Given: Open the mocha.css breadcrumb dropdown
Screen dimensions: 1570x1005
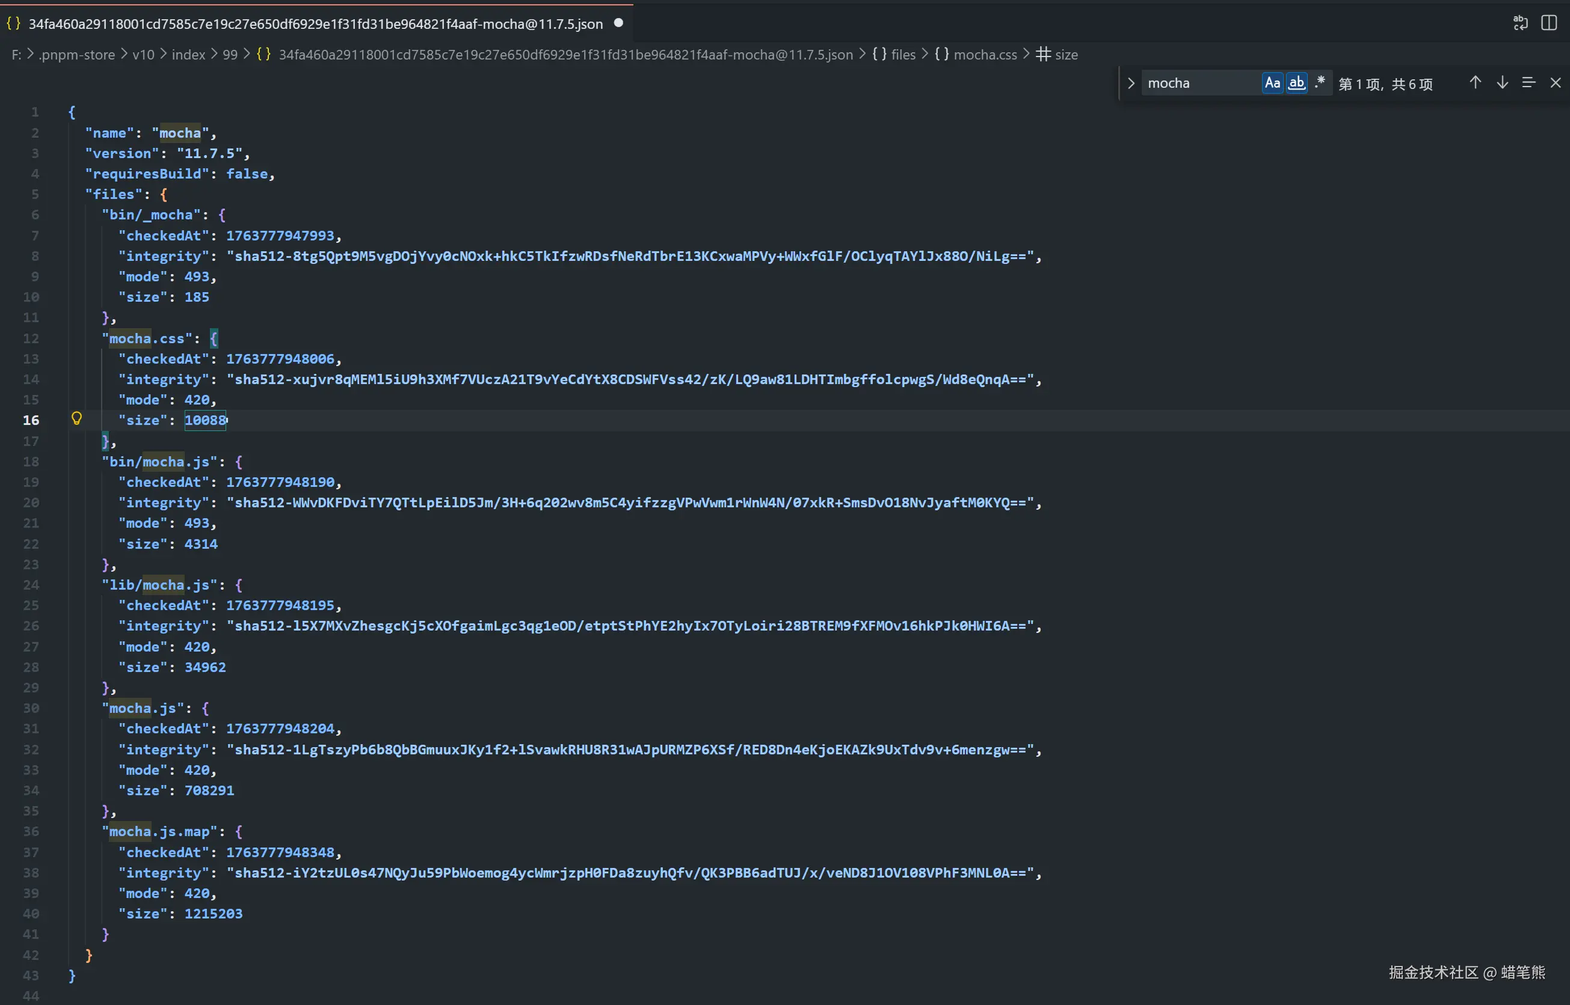Looking at the screenshot, I should coord(984,55).
